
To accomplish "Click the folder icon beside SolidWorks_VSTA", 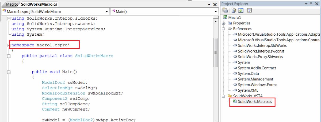I will point(230,96).
